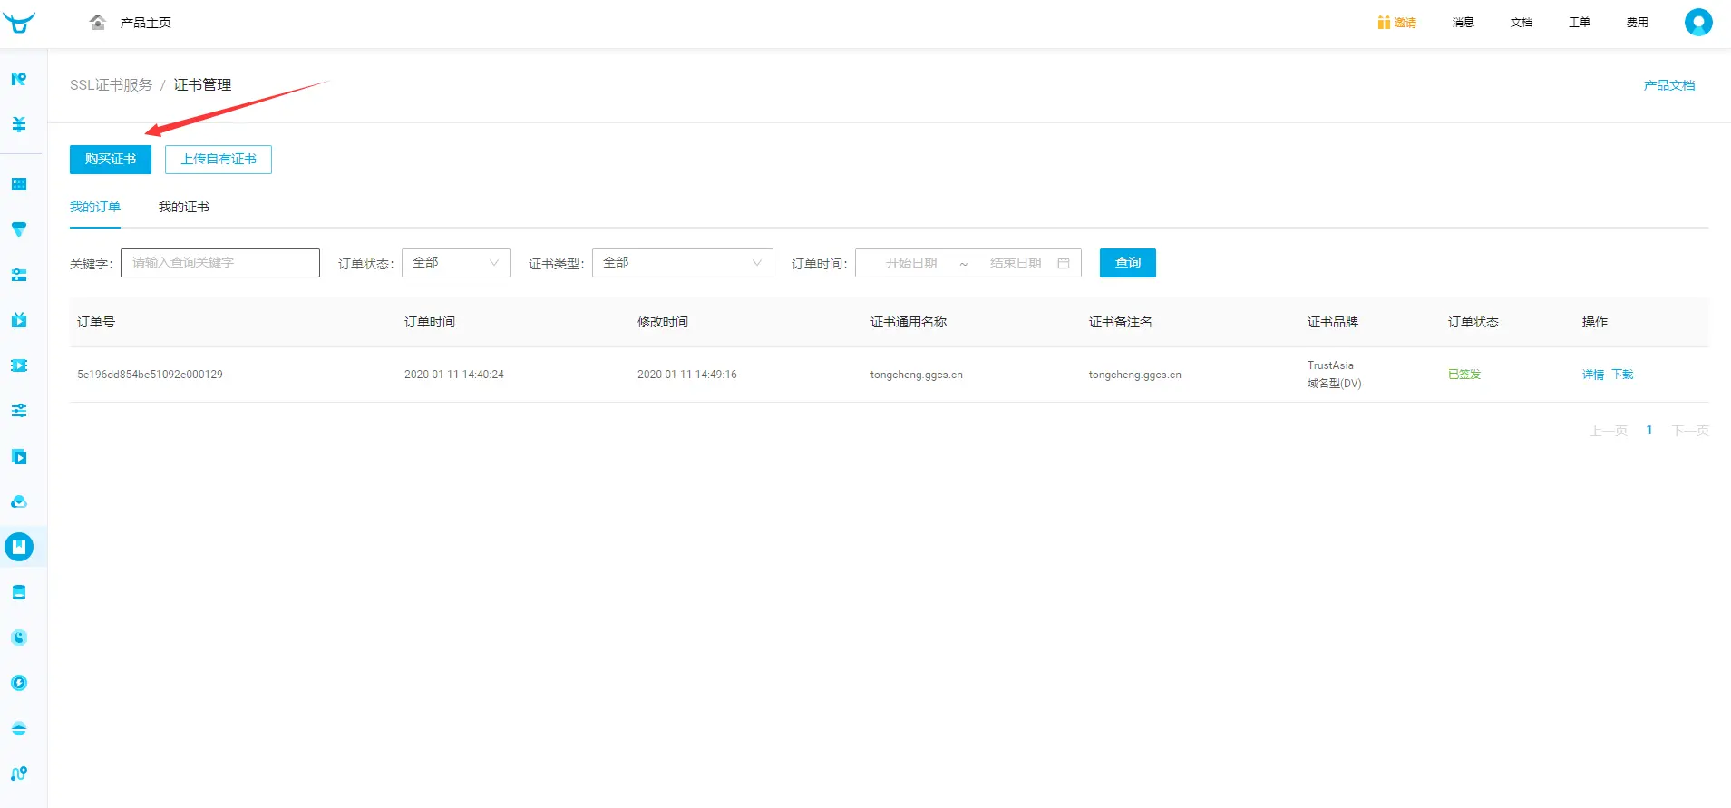This screenshot has width=1731, height=808.
Task: Click the bull logo at top left
Action: 19,23
